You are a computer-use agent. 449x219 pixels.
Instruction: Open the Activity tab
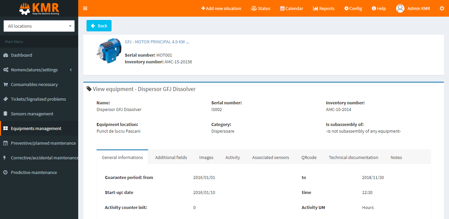click(233, 157)
